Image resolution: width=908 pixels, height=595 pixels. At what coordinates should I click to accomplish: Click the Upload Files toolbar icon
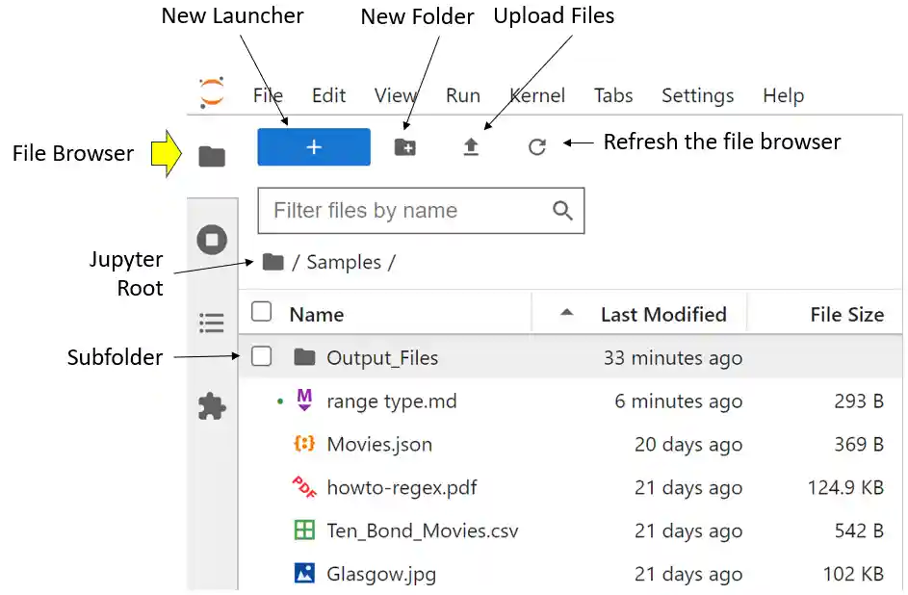coord(471,146)
